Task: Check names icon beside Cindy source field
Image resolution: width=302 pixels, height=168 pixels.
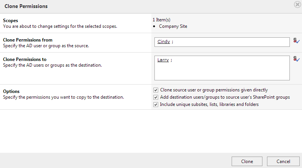Action: pyautogui.click(x=296, y=41)
